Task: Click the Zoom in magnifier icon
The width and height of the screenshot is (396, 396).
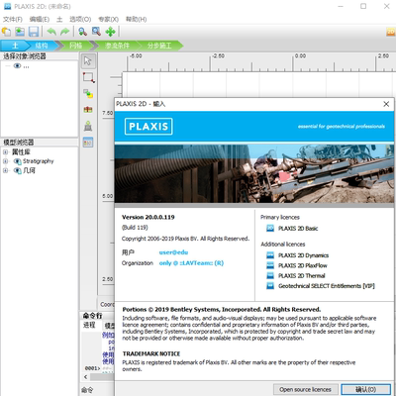Action: point(82,32)
